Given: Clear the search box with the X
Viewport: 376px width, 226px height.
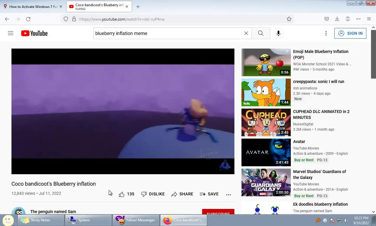Looking at the screenshot, I should pyautogui.click(x=246, y=33).
